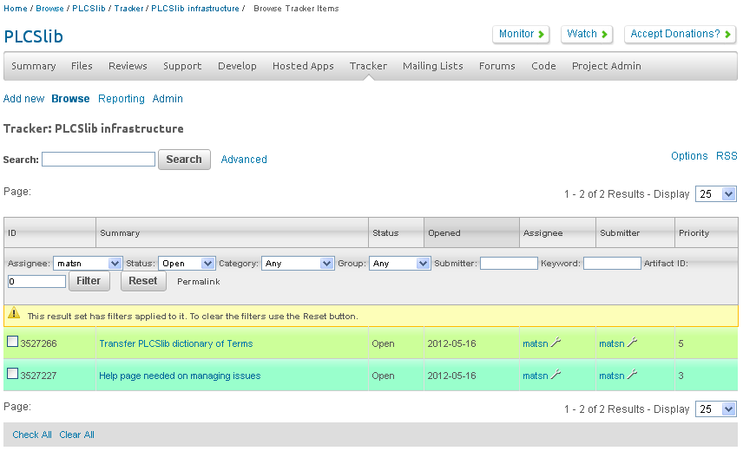Select the Tracker tab
This screenshot has height=451, width=743.
[368, 66]
